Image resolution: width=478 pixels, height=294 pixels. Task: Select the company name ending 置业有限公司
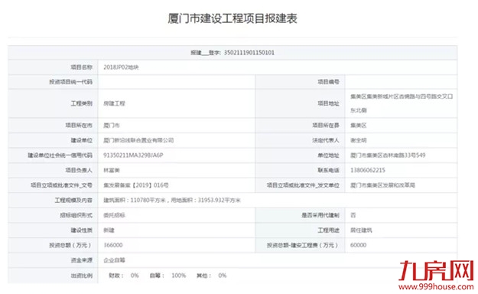point(138,140)
